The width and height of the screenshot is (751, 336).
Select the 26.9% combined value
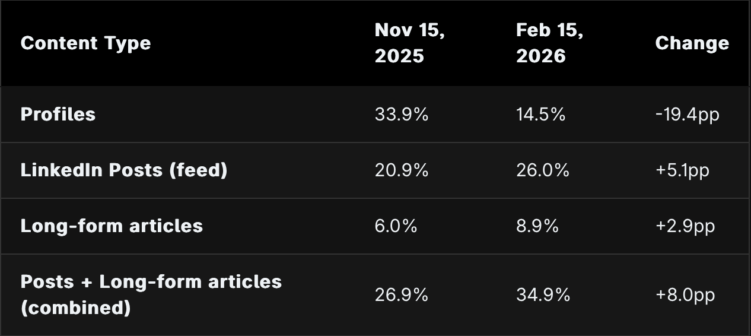pos(401,294)
